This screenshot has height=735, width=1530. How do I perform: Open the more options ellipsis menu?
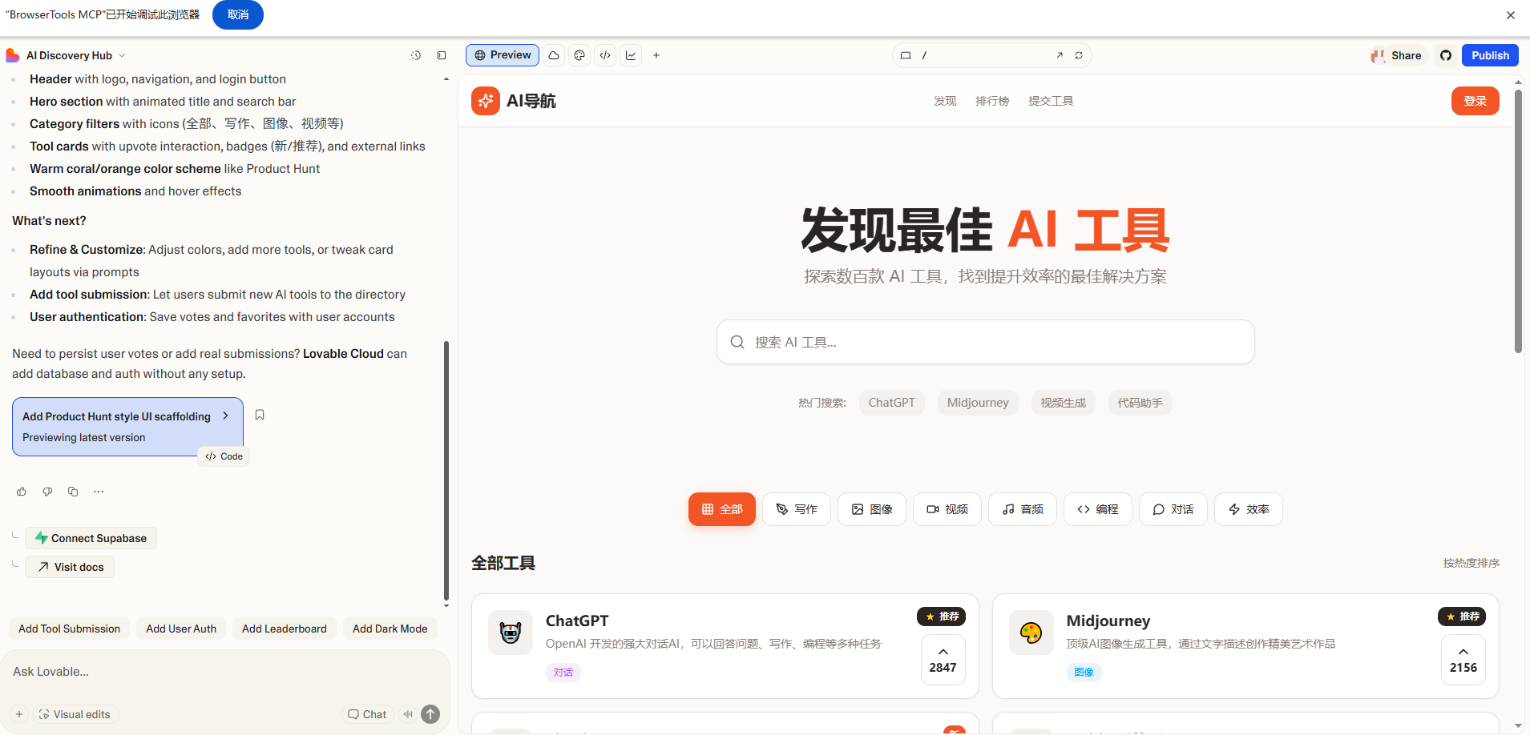point(99,492)
